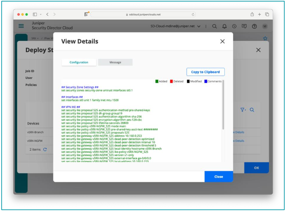
Task: Click Copy to Clipboard button
Action: pos(205,72)
